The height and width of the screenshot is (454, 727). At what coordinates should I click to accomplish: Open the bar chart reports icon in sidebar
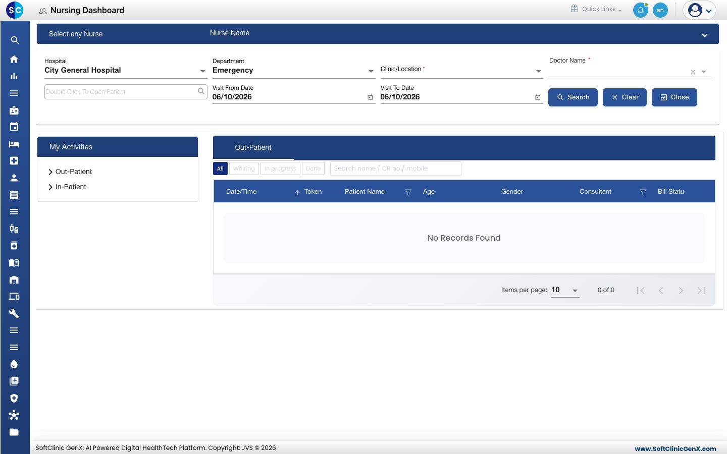14,76
